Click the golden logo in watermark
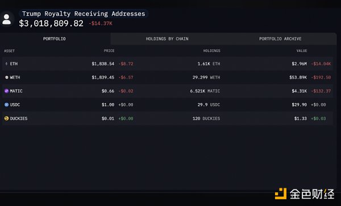Viewport: 341px width, 206px height. tap(281, 193)
